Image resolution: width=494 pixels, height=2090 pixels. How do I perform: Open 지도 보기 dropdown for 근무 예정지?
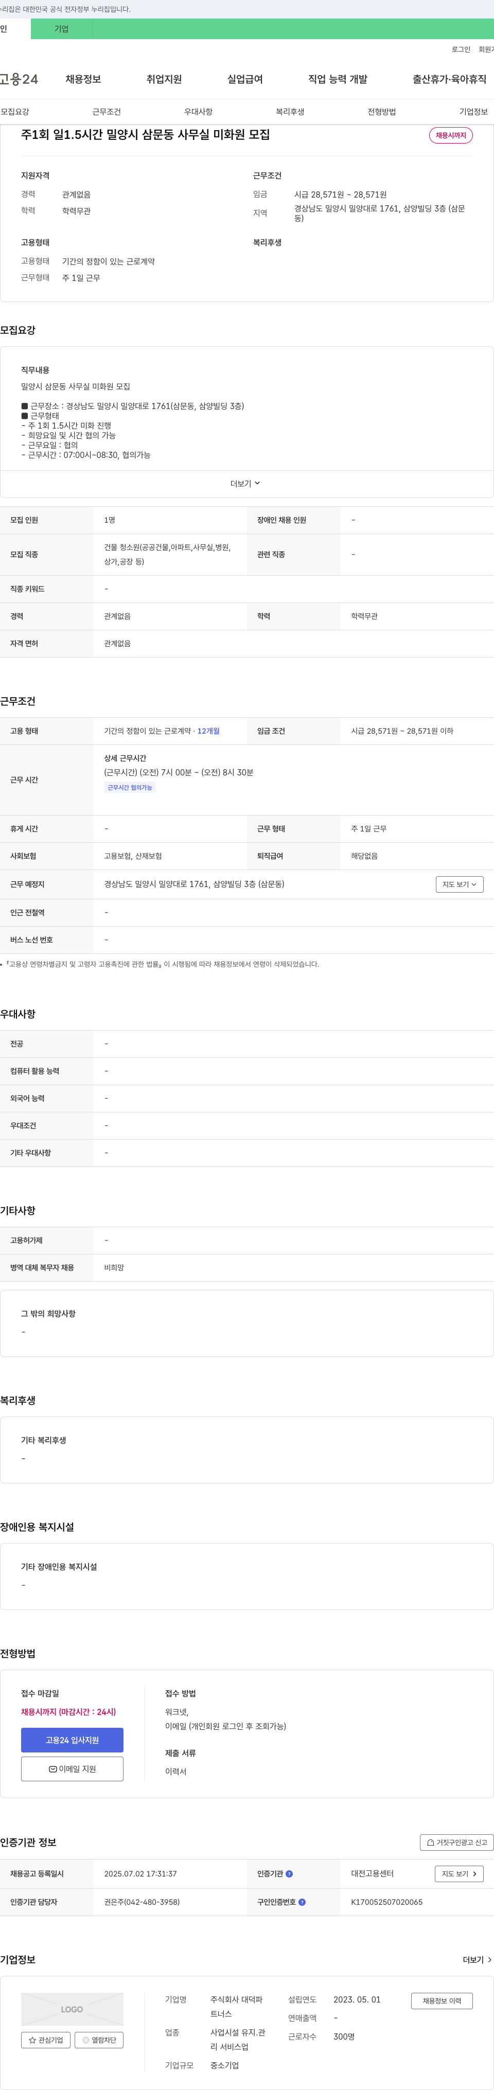[459, 884]
